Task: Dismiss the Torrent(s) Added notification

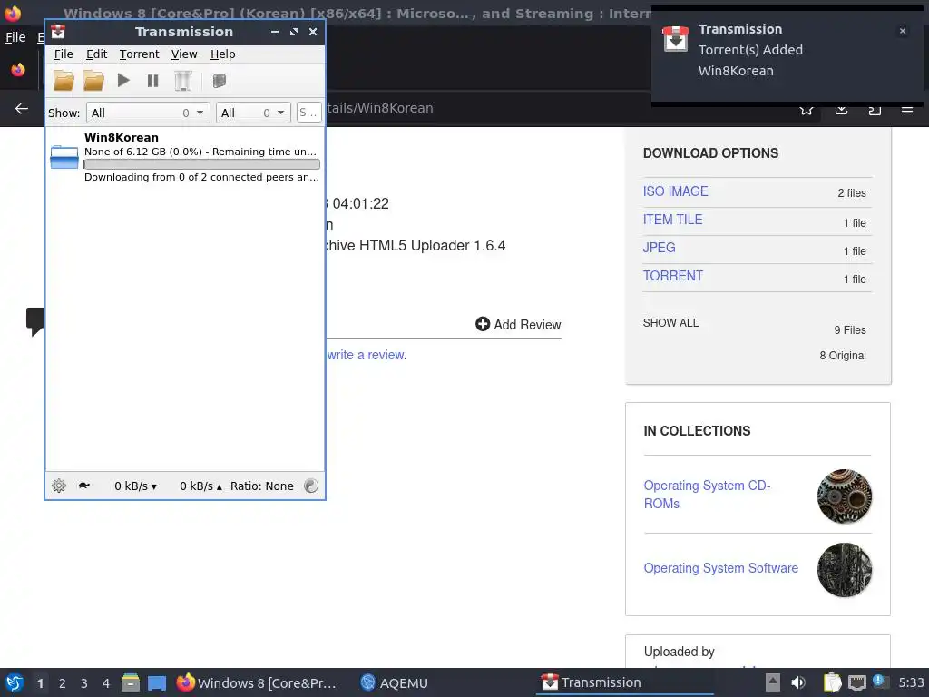Action: point(903,31)
